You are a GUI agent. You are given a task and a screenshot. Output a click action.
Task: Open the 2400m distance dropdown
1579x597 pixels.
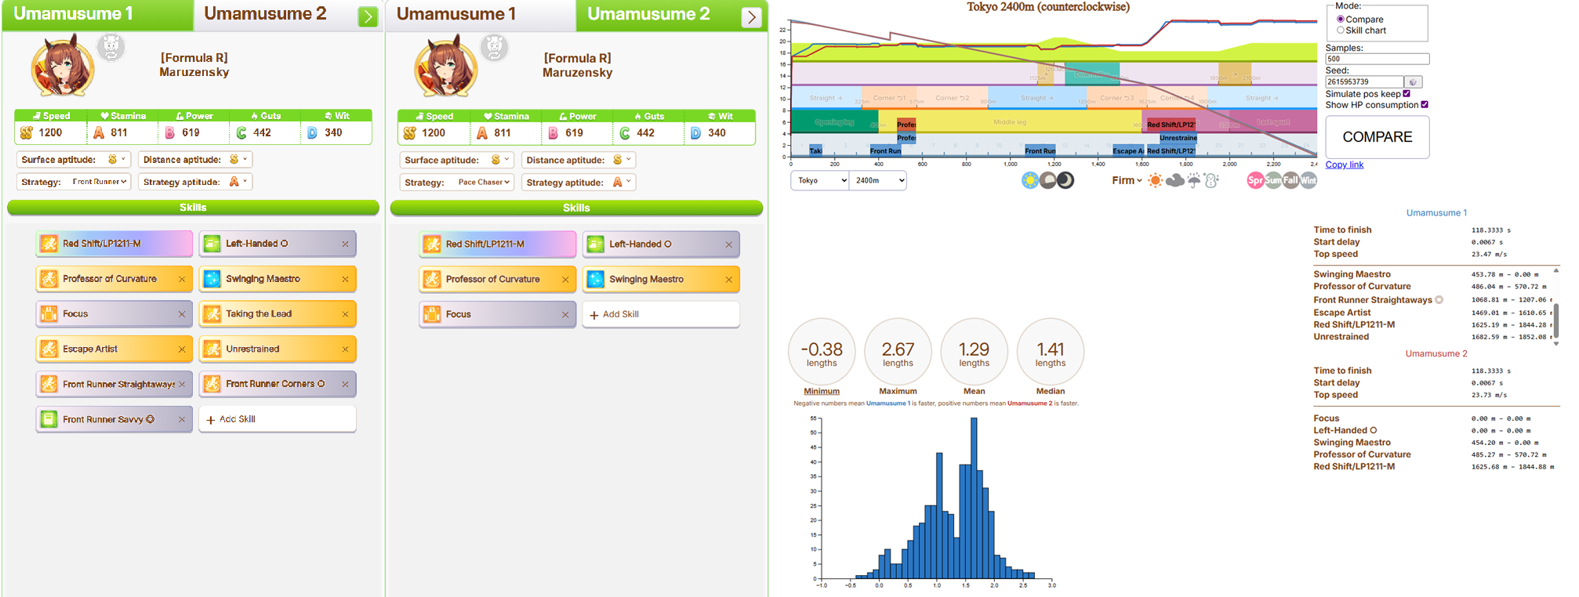[878, 180]
